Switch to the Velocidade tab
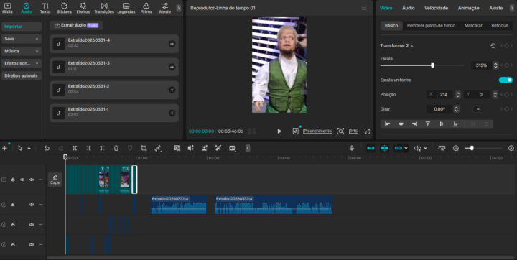The image size is (517, 260). [436, 8]
